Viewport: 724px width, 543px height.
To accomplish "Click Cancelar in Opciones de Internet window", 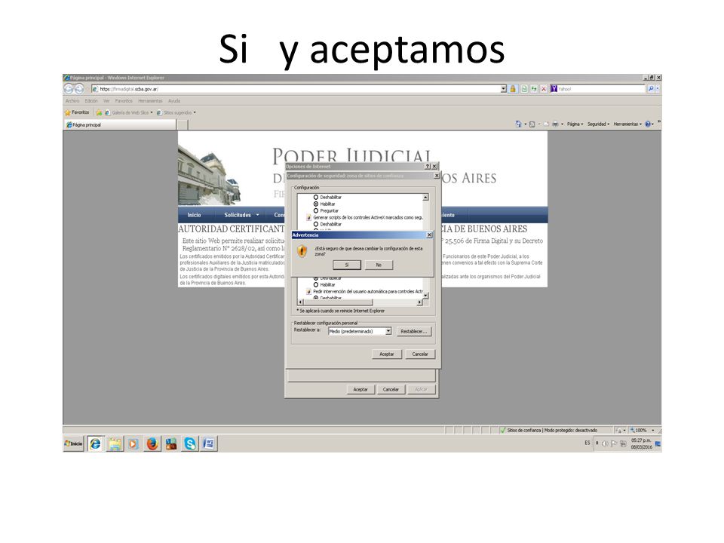I will click(x=391, y=389).
